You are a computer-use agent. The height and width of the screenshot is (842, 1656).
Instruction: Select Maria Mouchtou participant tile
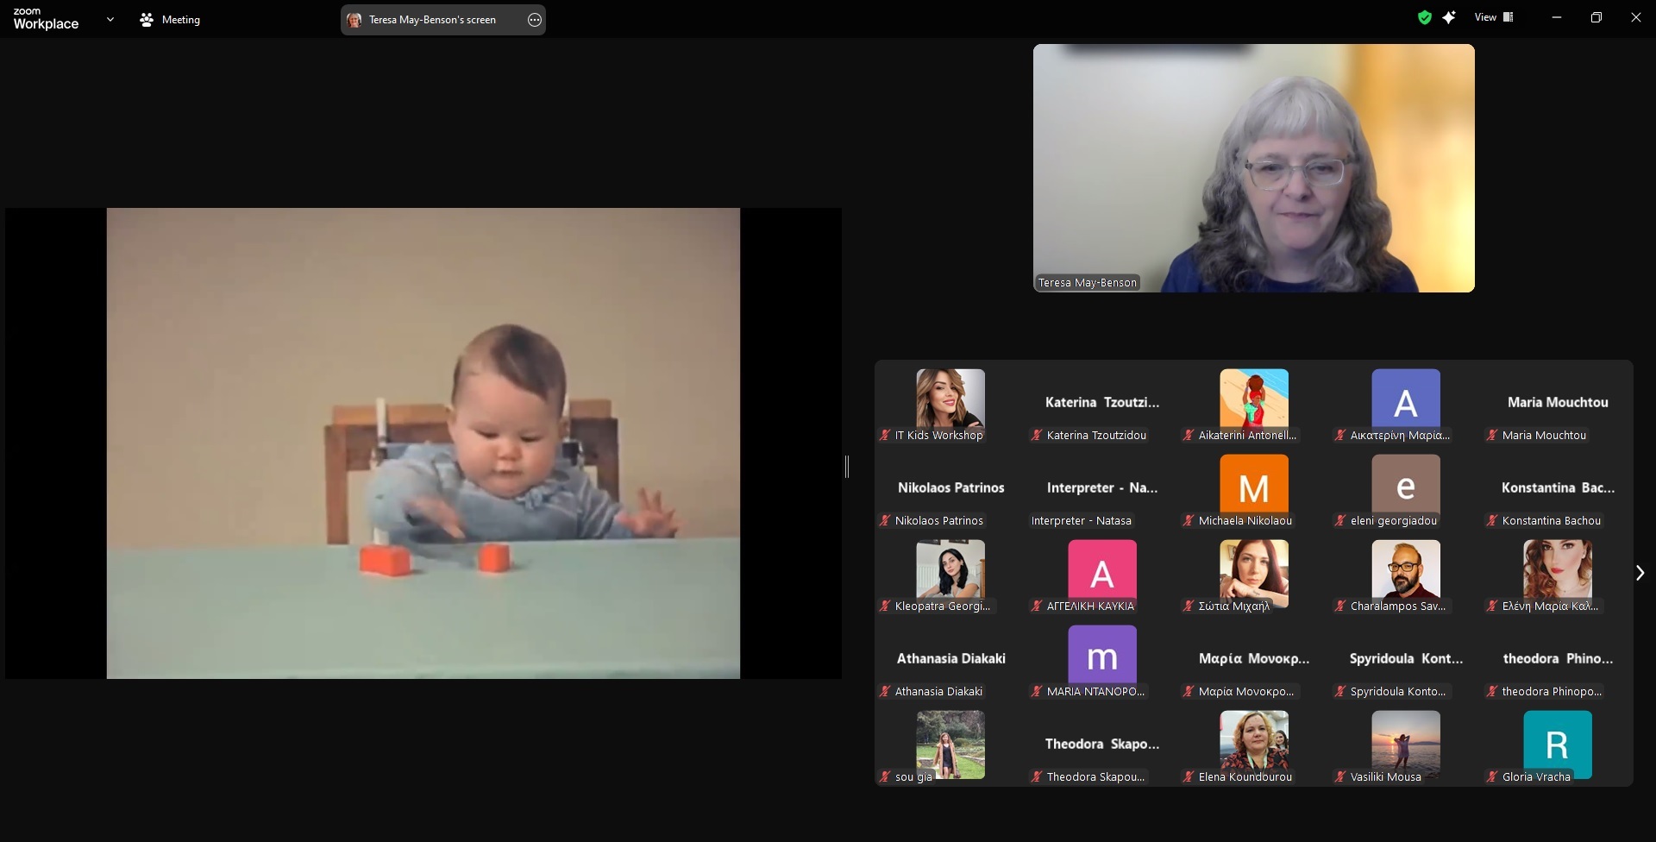coord(1558,403)
